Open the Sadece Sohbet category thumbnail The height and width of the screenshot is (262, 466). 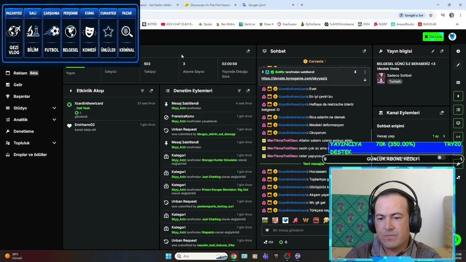pyautogui.click(x=381, y=78)
